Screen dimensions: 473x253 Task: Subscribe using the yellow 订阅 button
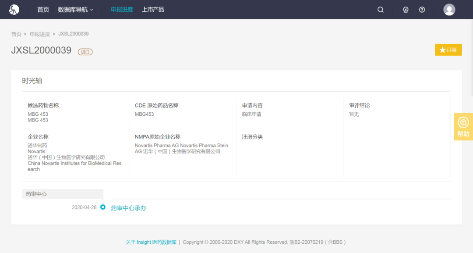point(448,50)
